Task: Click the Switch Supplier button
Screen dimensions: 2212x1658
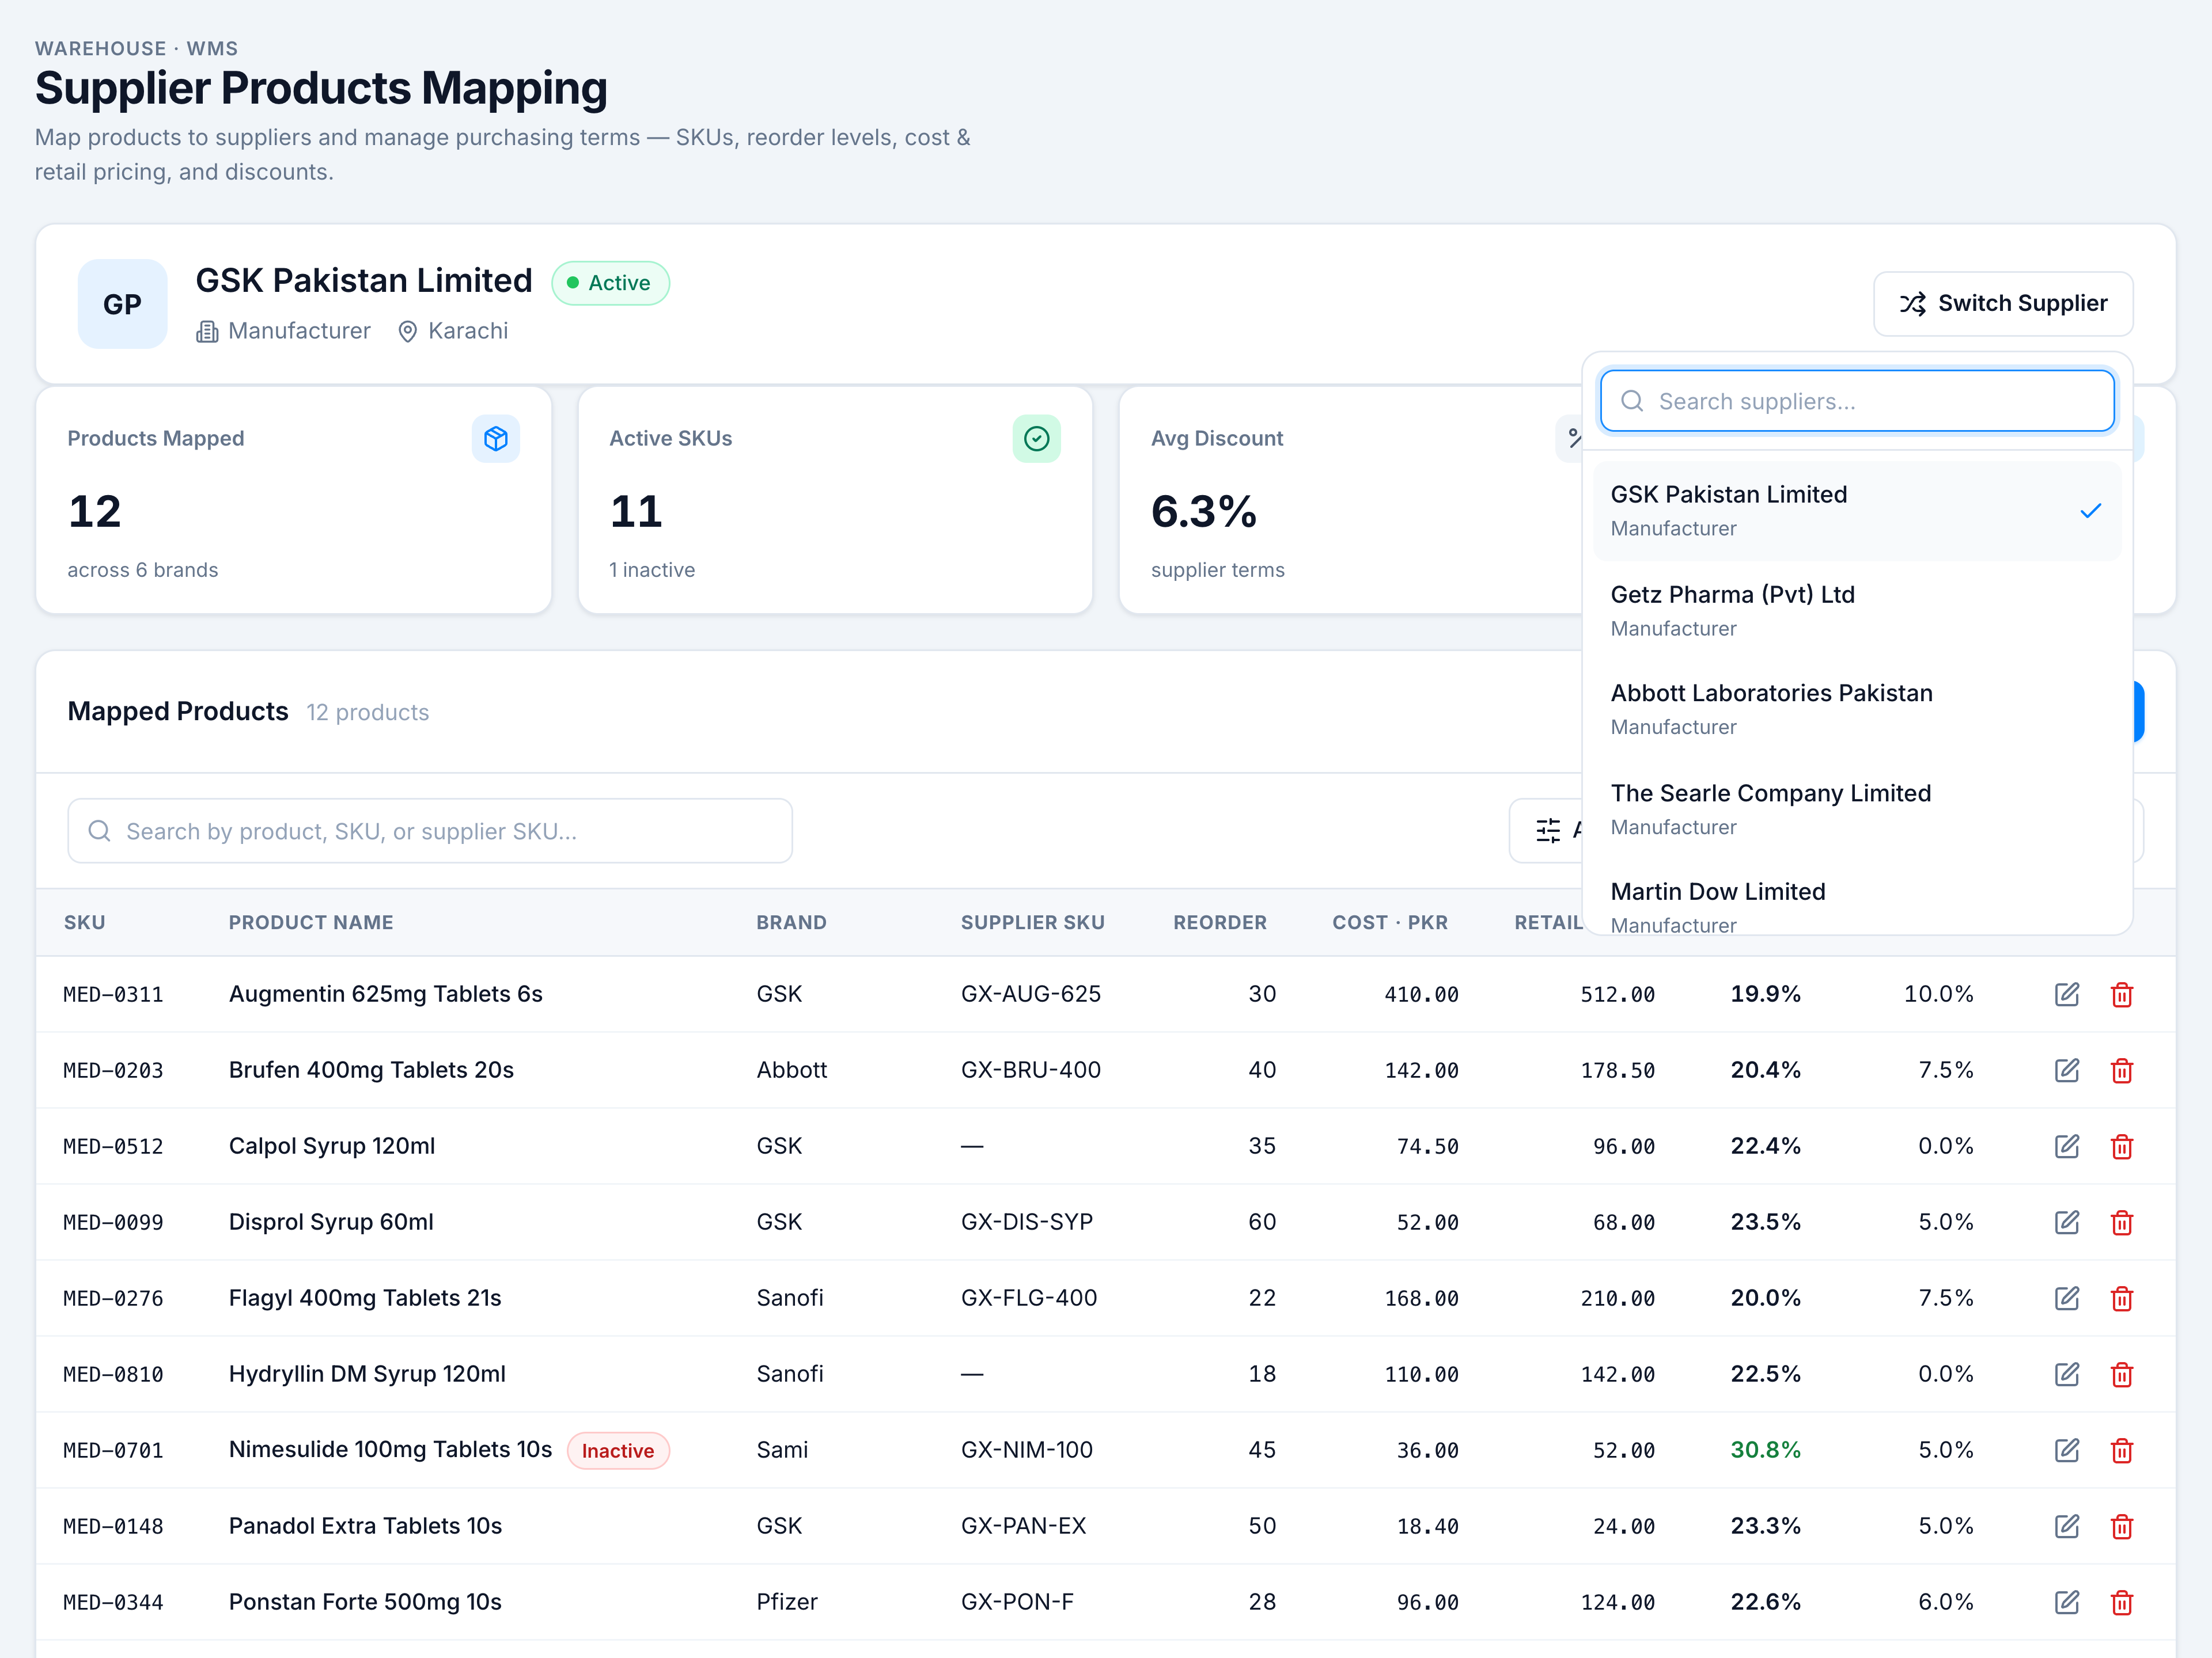Action: tap(2003, 304)
